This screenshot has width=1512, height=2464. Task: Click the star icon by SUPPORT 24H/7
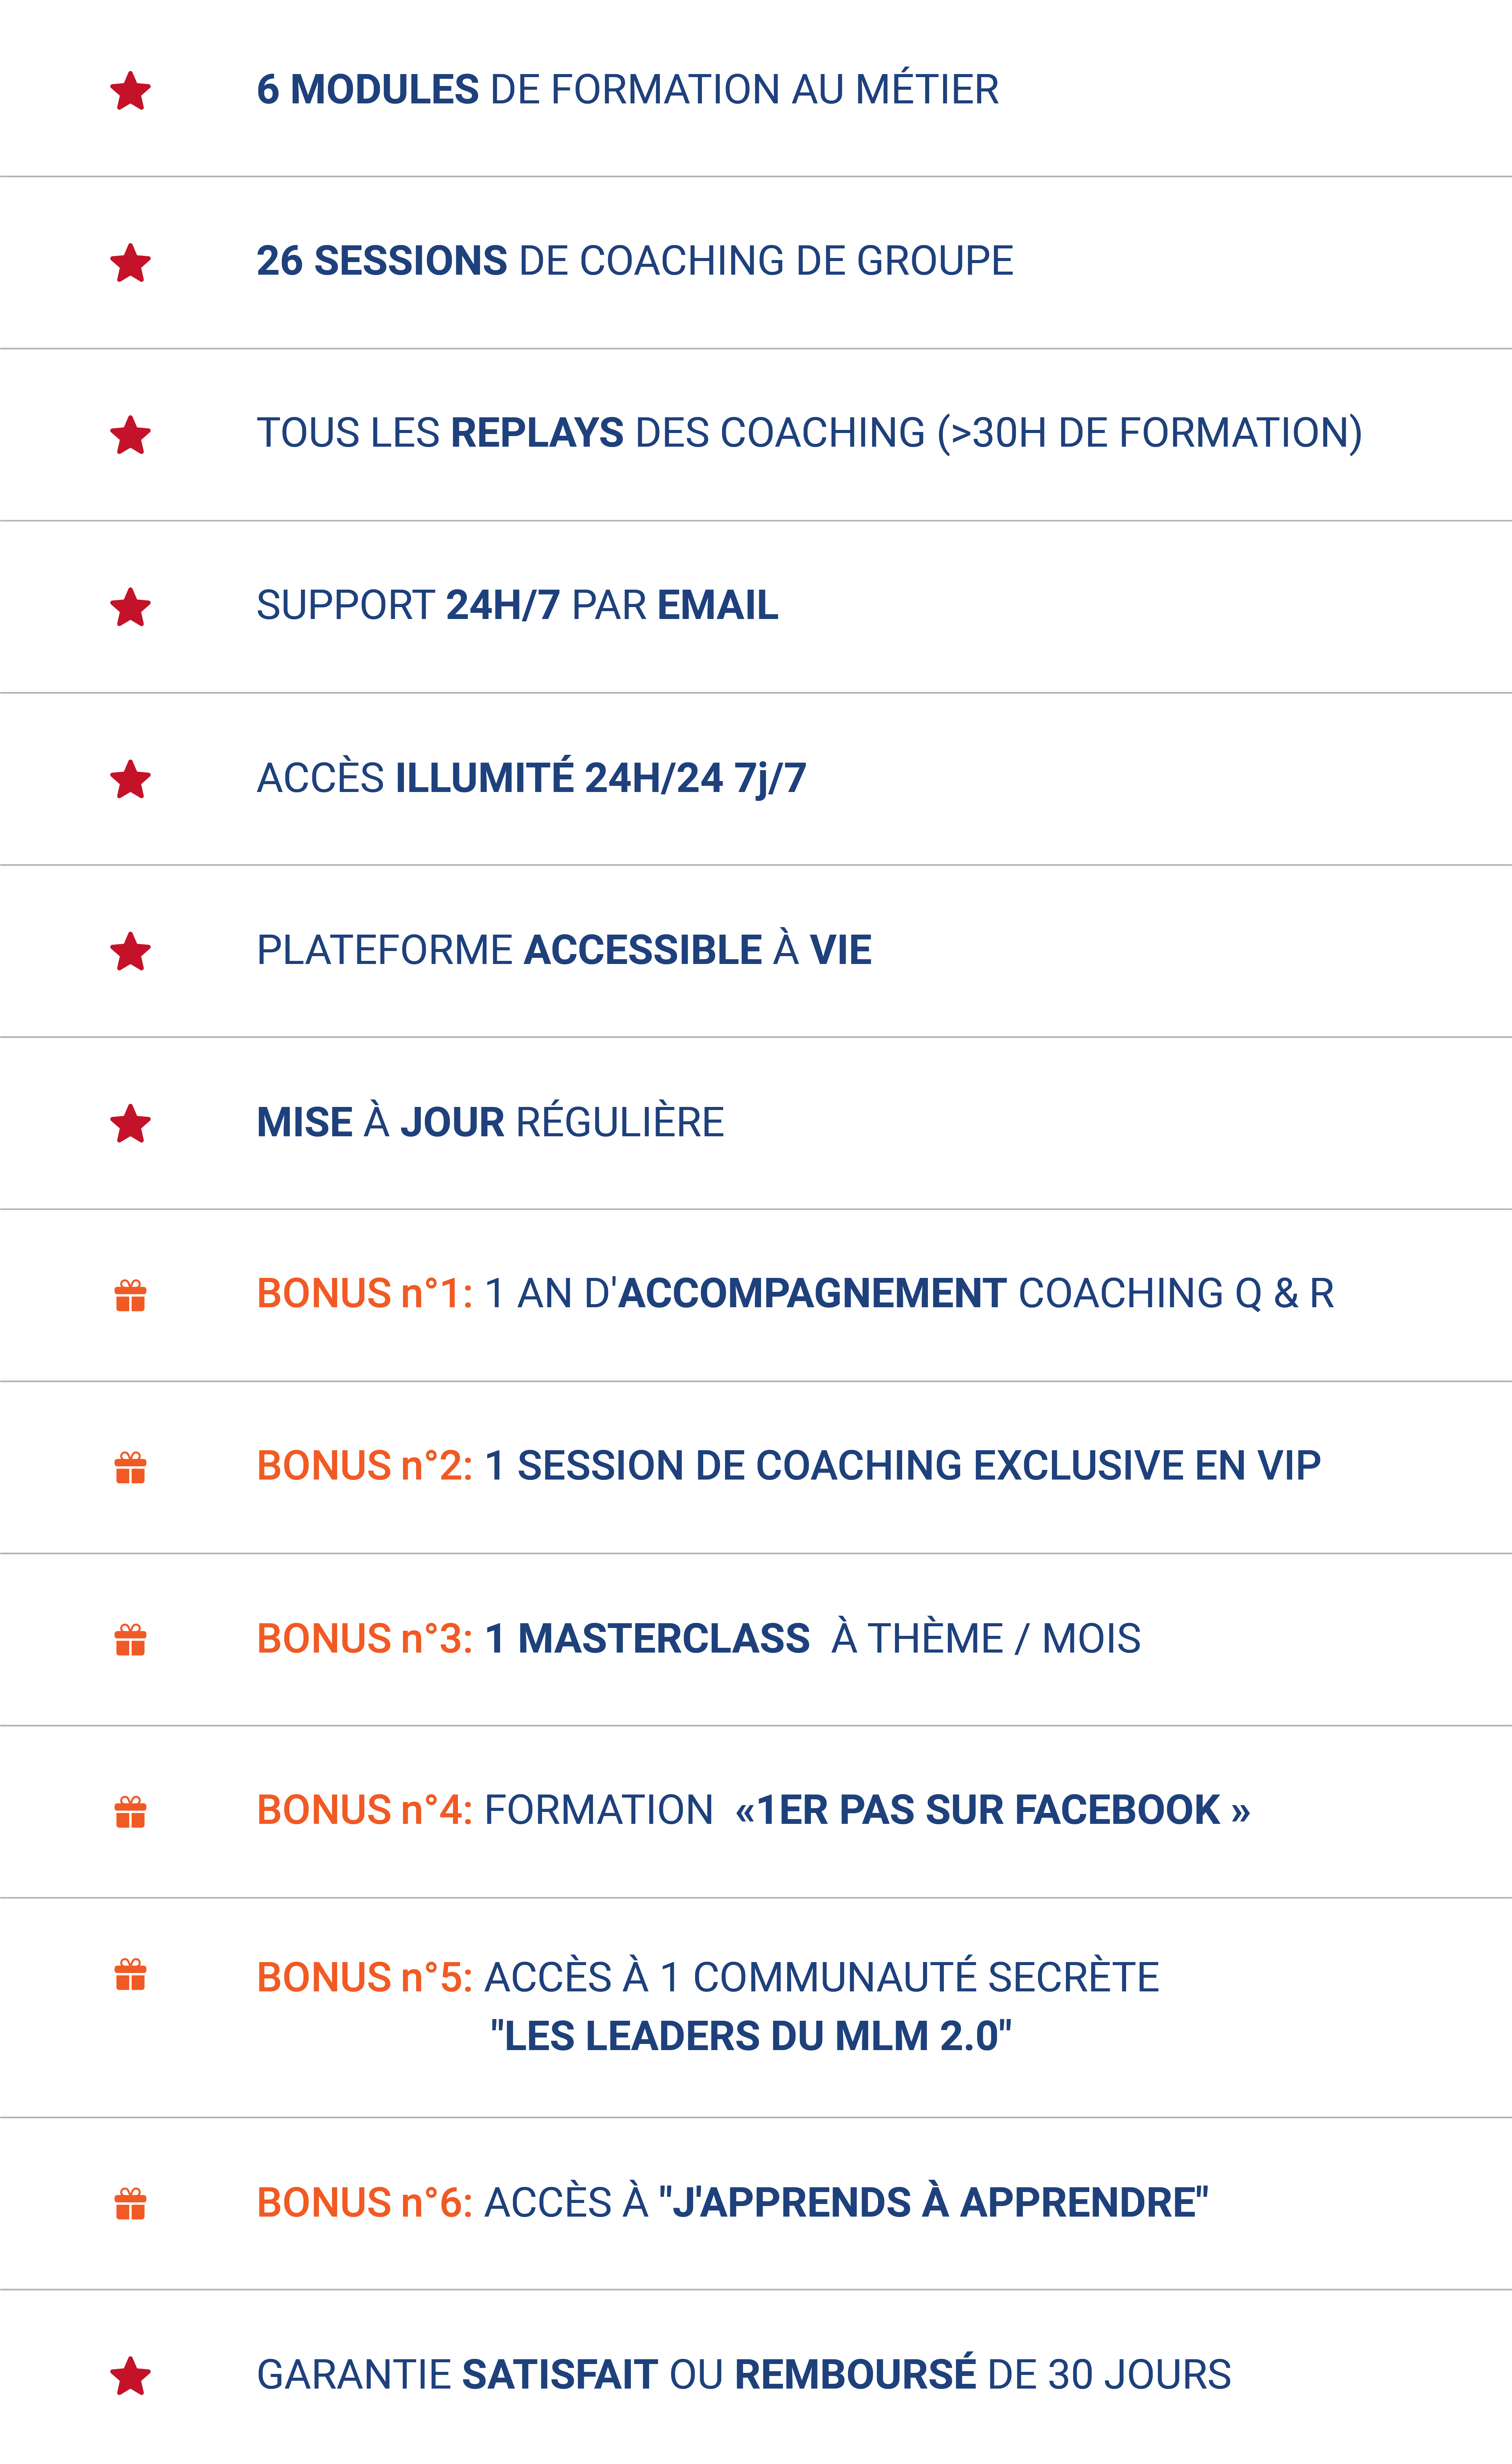click(x=130, y=607)
